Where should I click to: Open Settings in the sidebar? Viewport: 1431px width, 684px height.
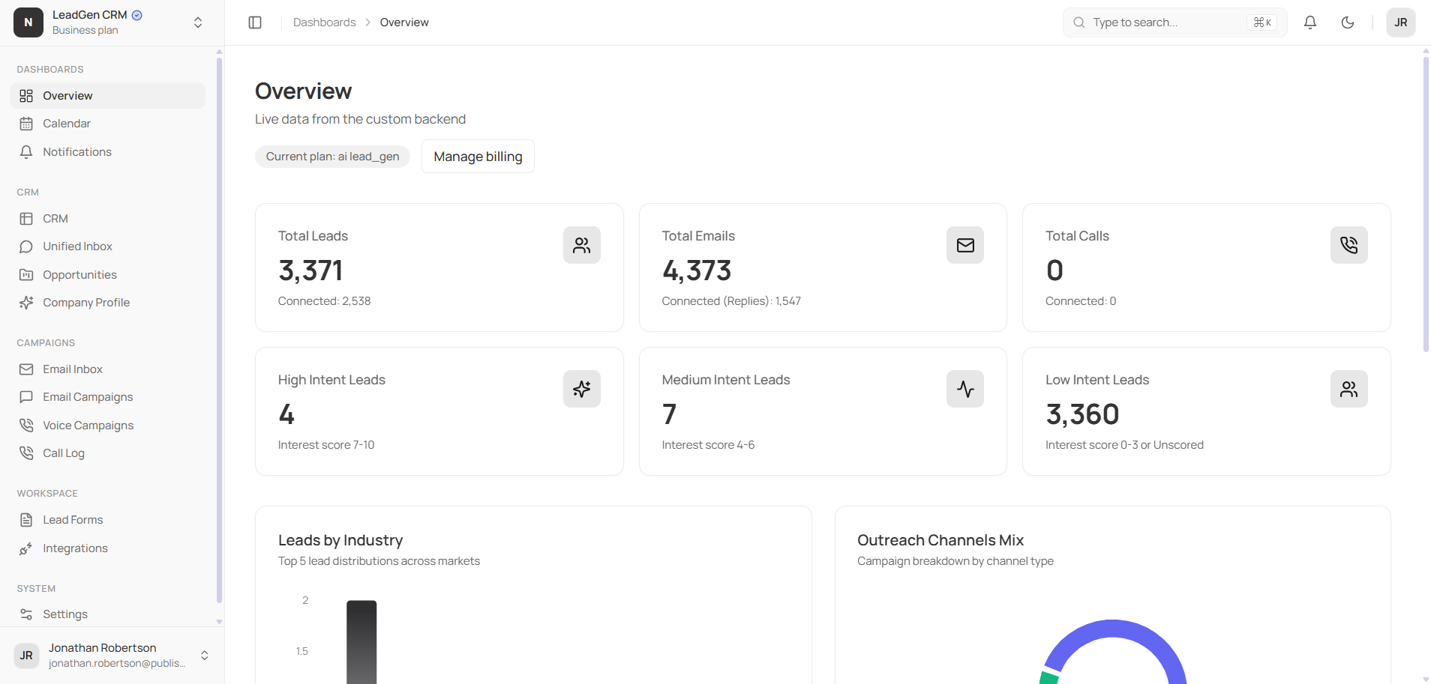107,614
